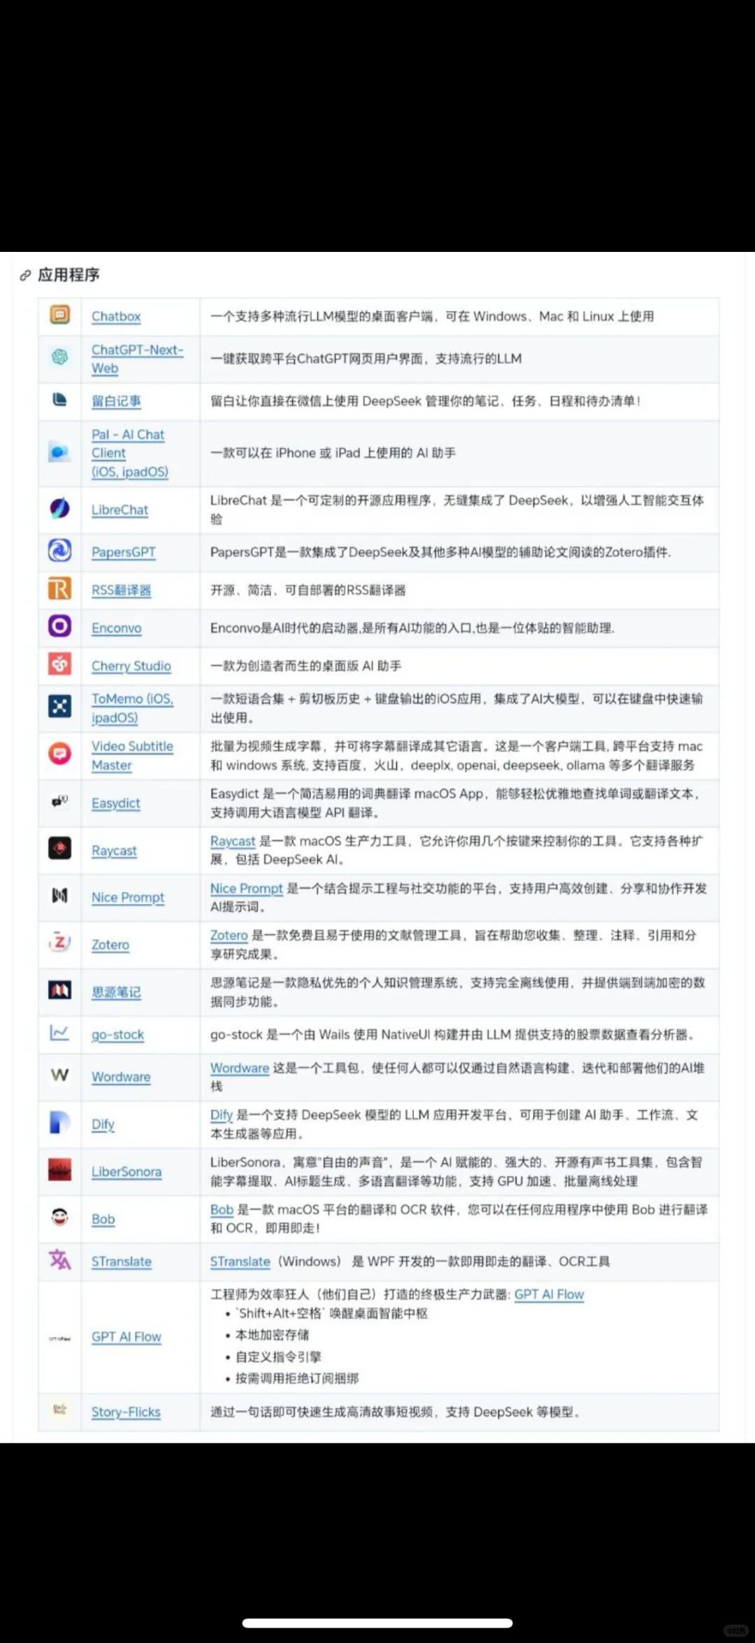Click the Cherry Studio icon
The width and height of the screenshot is (755, 1643).
pyautogui.click(x=59, y=663)
